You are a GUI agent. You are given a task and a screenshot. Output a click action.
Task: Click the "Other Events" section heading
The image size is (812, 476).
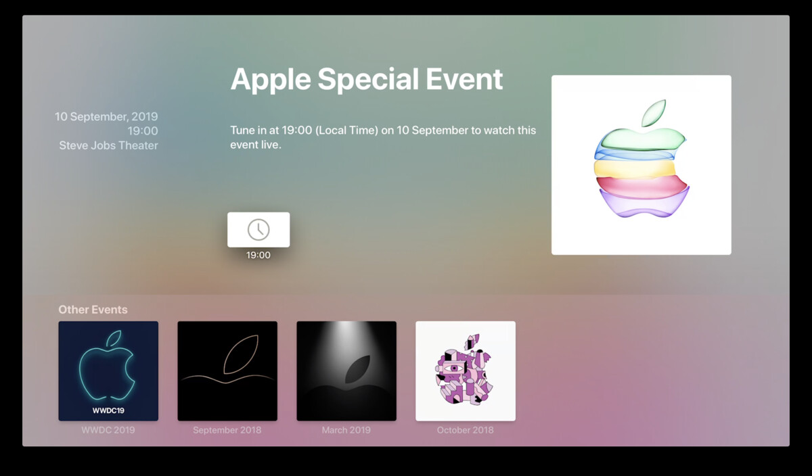pyautogui.click(x=93, y=310)
